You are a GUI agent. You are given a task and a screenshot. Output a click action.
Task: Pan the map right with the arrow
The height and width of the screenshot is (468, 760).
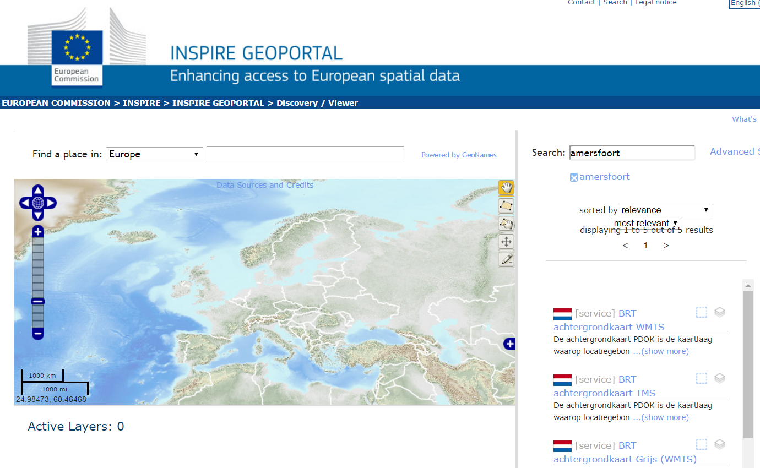pyautogui.click(x=51, y=203)
